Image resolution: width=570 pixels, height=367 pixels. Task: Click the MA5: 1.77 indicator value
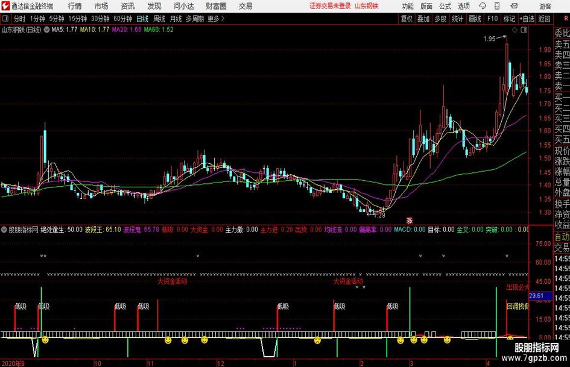pyautogui.click(x=65, y=30)
